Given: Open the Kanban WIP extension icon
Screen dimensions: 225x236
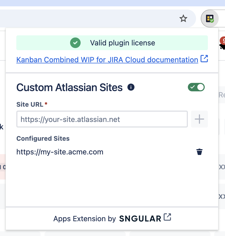Looking at the screenshot, I should click(210, 18).
